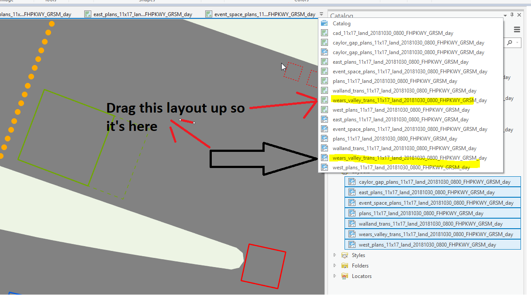Expand the Styles node in Catalog
The width and height of the screenshot is (531, 295).
coord(335,255)
